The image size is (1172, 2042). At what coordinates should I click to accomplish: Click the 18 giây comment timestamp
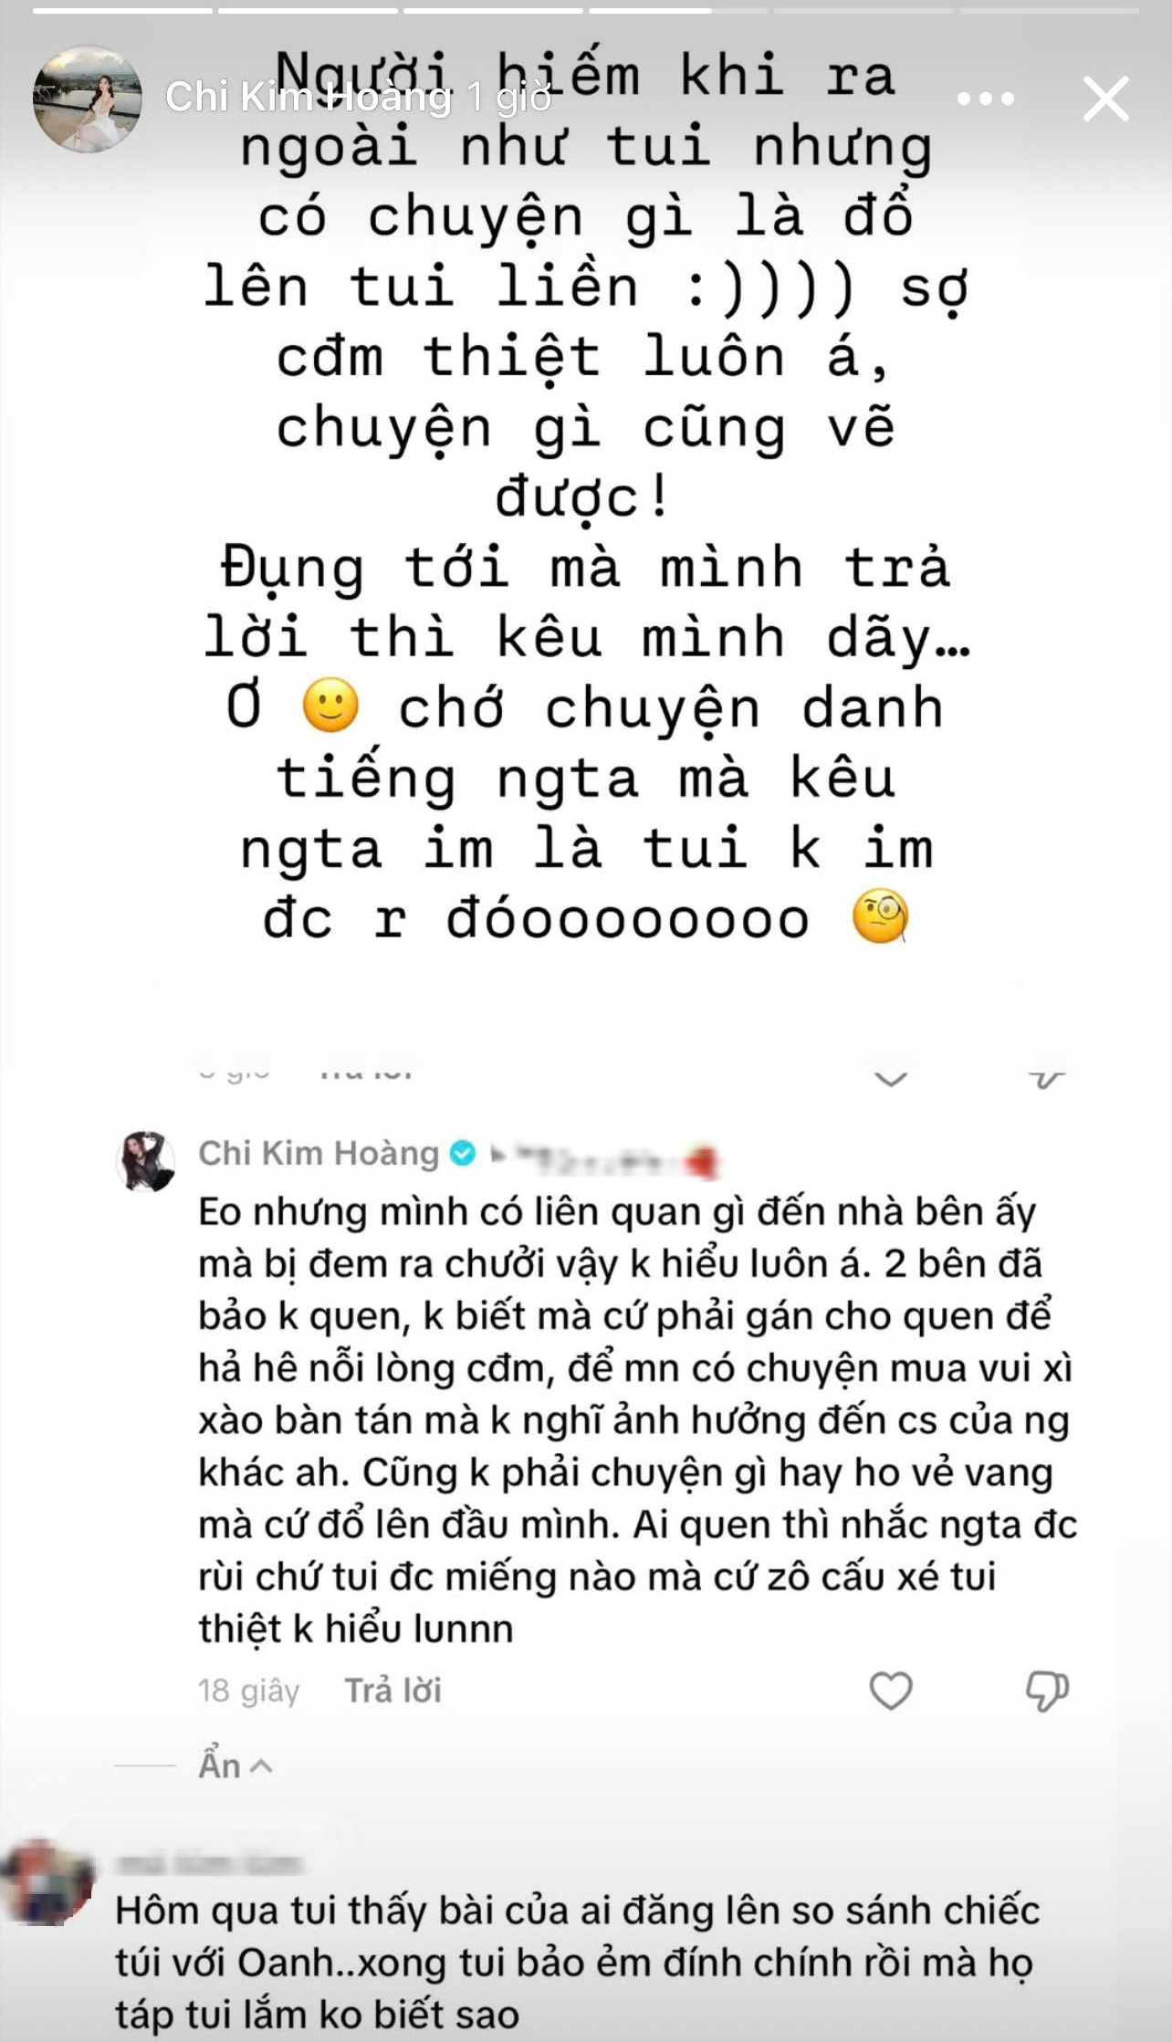tap(248, 1691)
